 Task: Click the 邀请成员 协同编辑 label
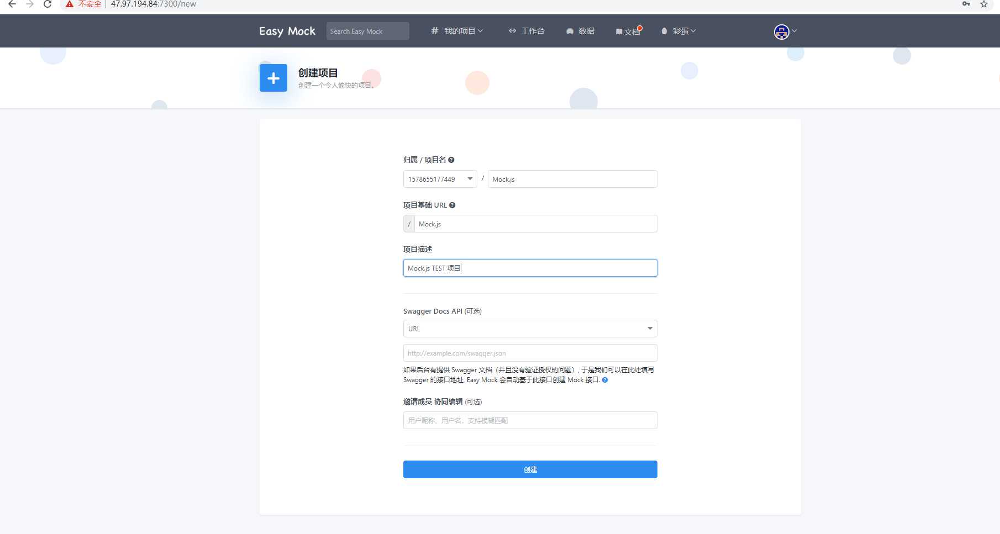(433, 401)
